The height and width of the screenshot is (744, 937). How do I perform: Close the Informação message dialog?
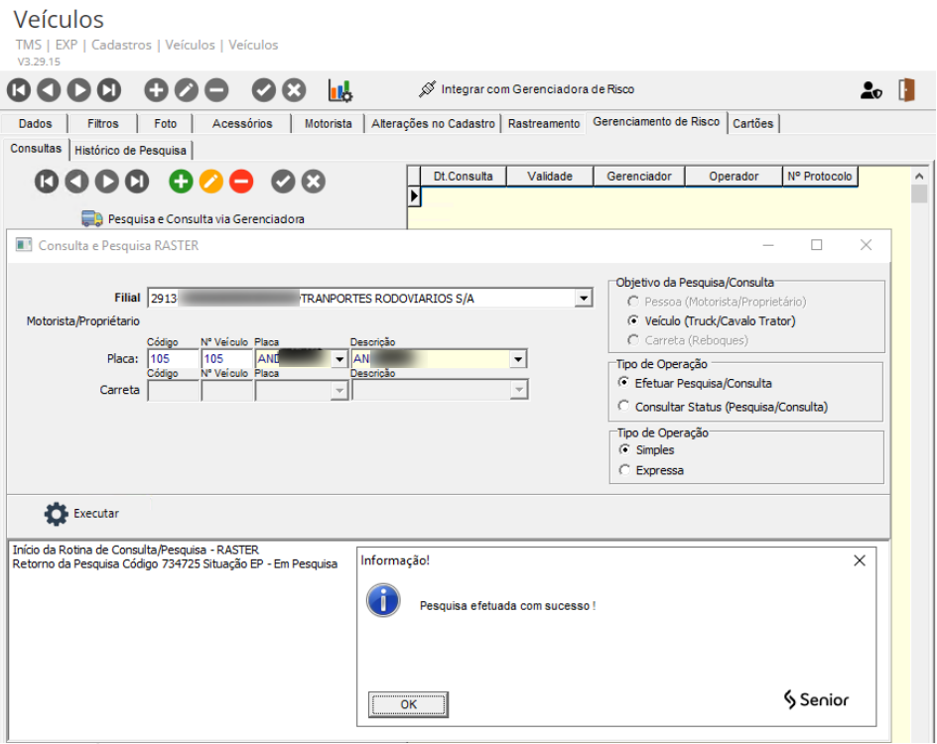click(860, 560)
